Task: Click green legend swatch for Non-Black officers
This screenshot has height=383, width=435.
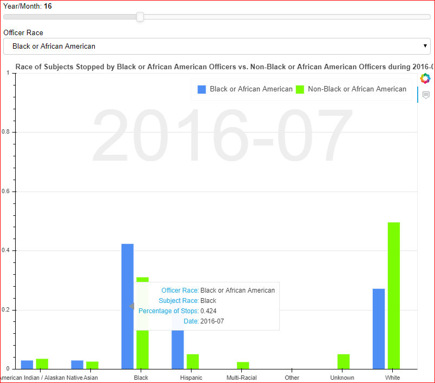Action: 300,89
